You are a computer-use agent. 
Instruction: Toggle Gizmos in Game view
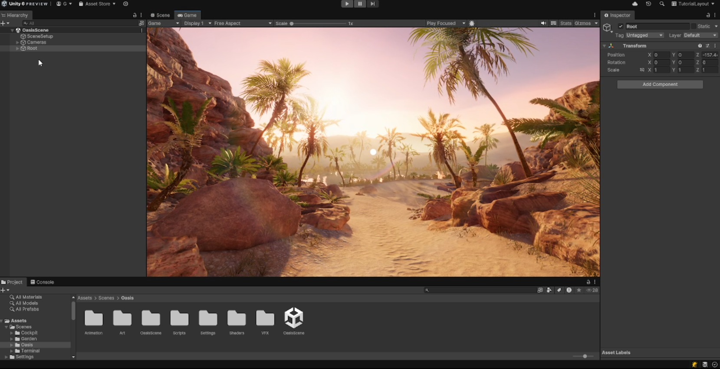[582, 23]
